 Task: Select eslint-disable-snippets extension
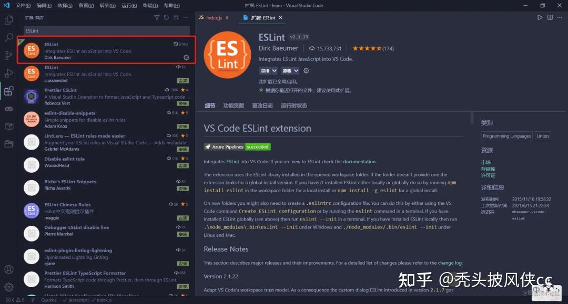(106, 119)
